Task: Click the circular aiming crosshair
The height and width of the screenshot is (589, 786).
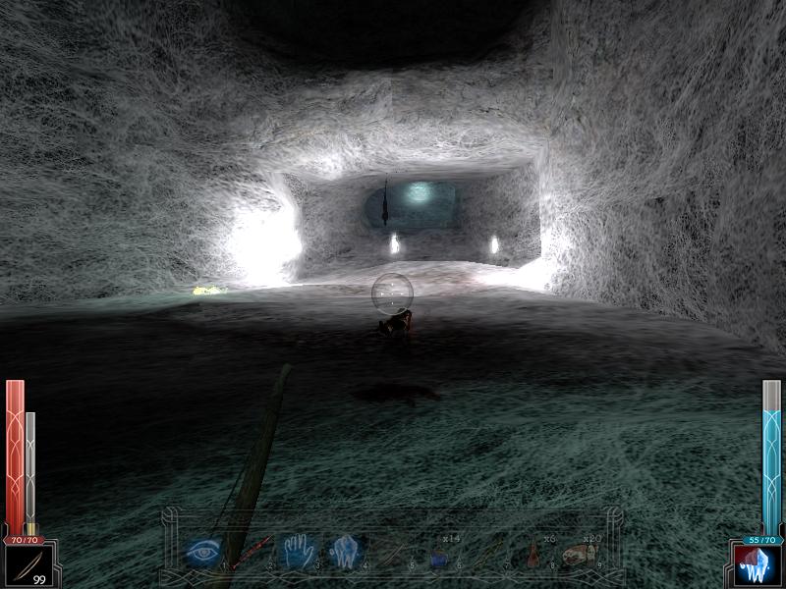Action: coord(392,294)
